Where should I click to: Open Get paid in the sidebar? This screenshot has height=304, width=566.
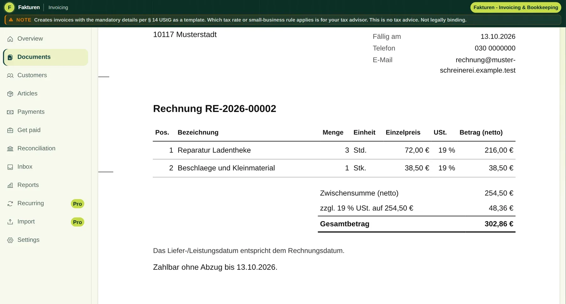tap(46, 130)
